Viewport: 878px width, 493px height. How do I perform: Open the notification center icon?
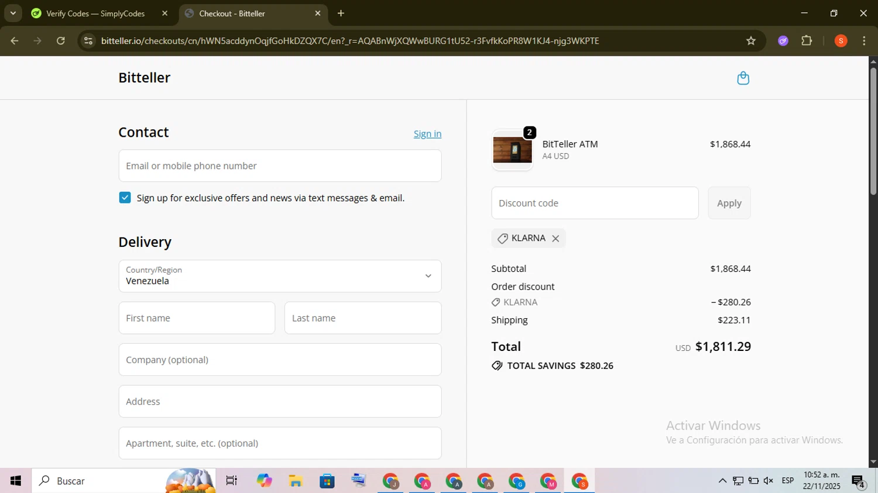coord(859,481)
